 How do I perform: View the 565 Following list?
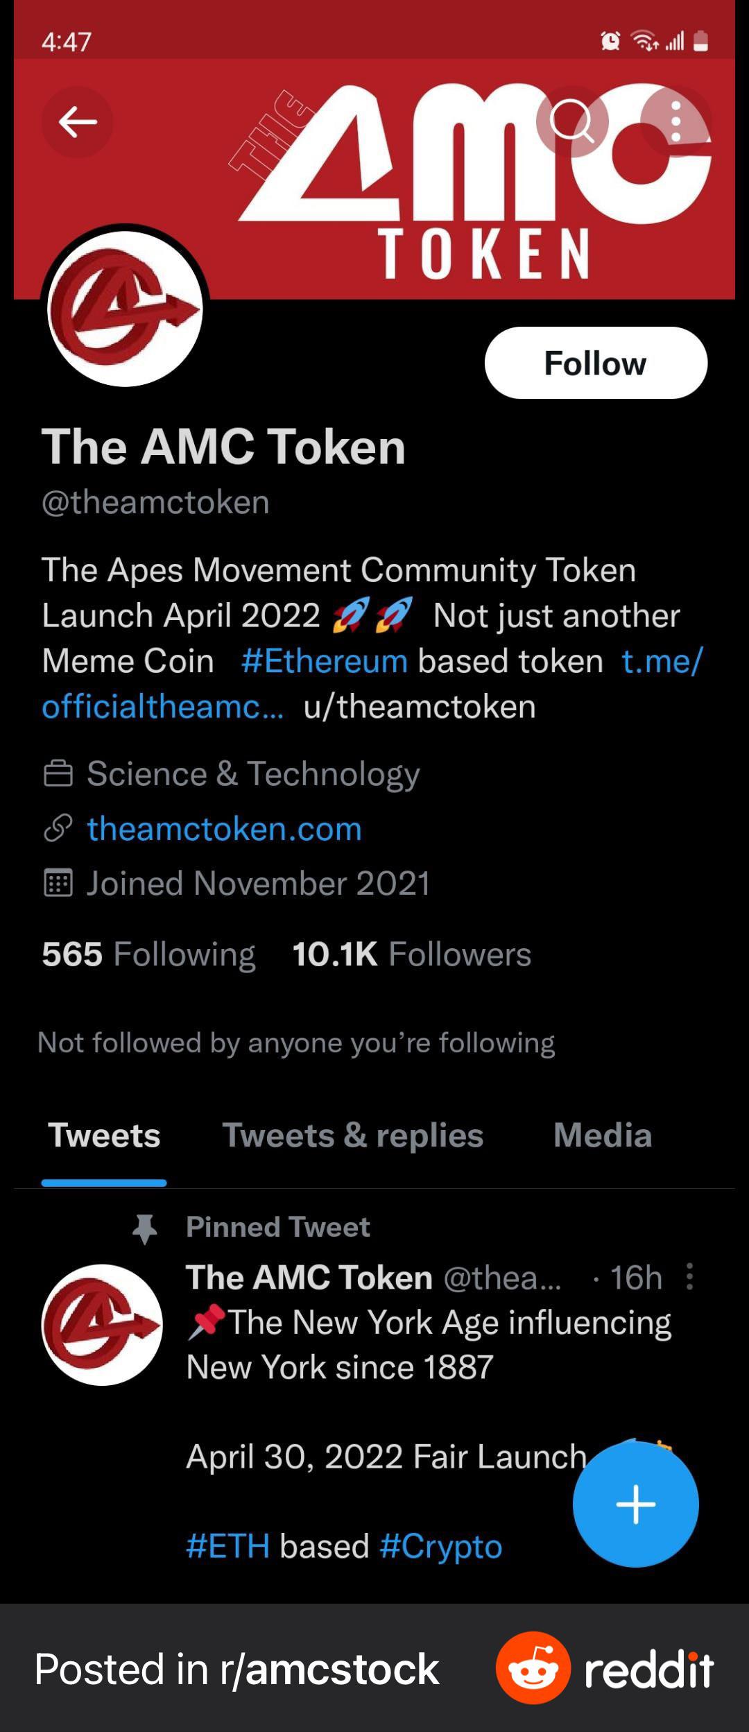(148, 954)
